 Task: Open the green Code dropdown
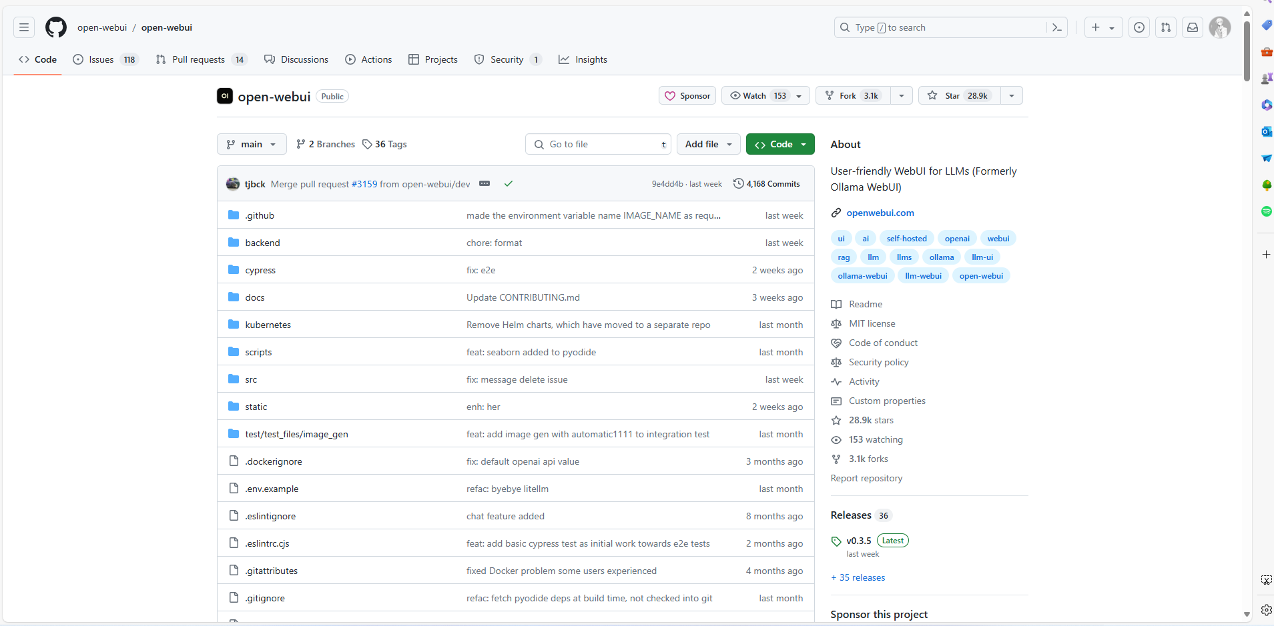pos(780,144)
